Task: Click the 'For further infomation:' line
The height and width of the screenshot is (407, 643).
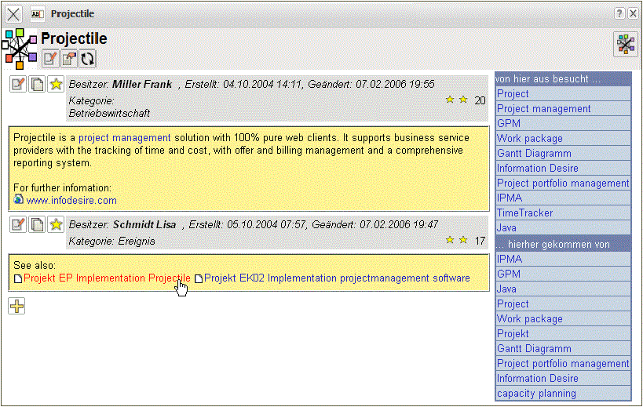Action: [62, 188]
